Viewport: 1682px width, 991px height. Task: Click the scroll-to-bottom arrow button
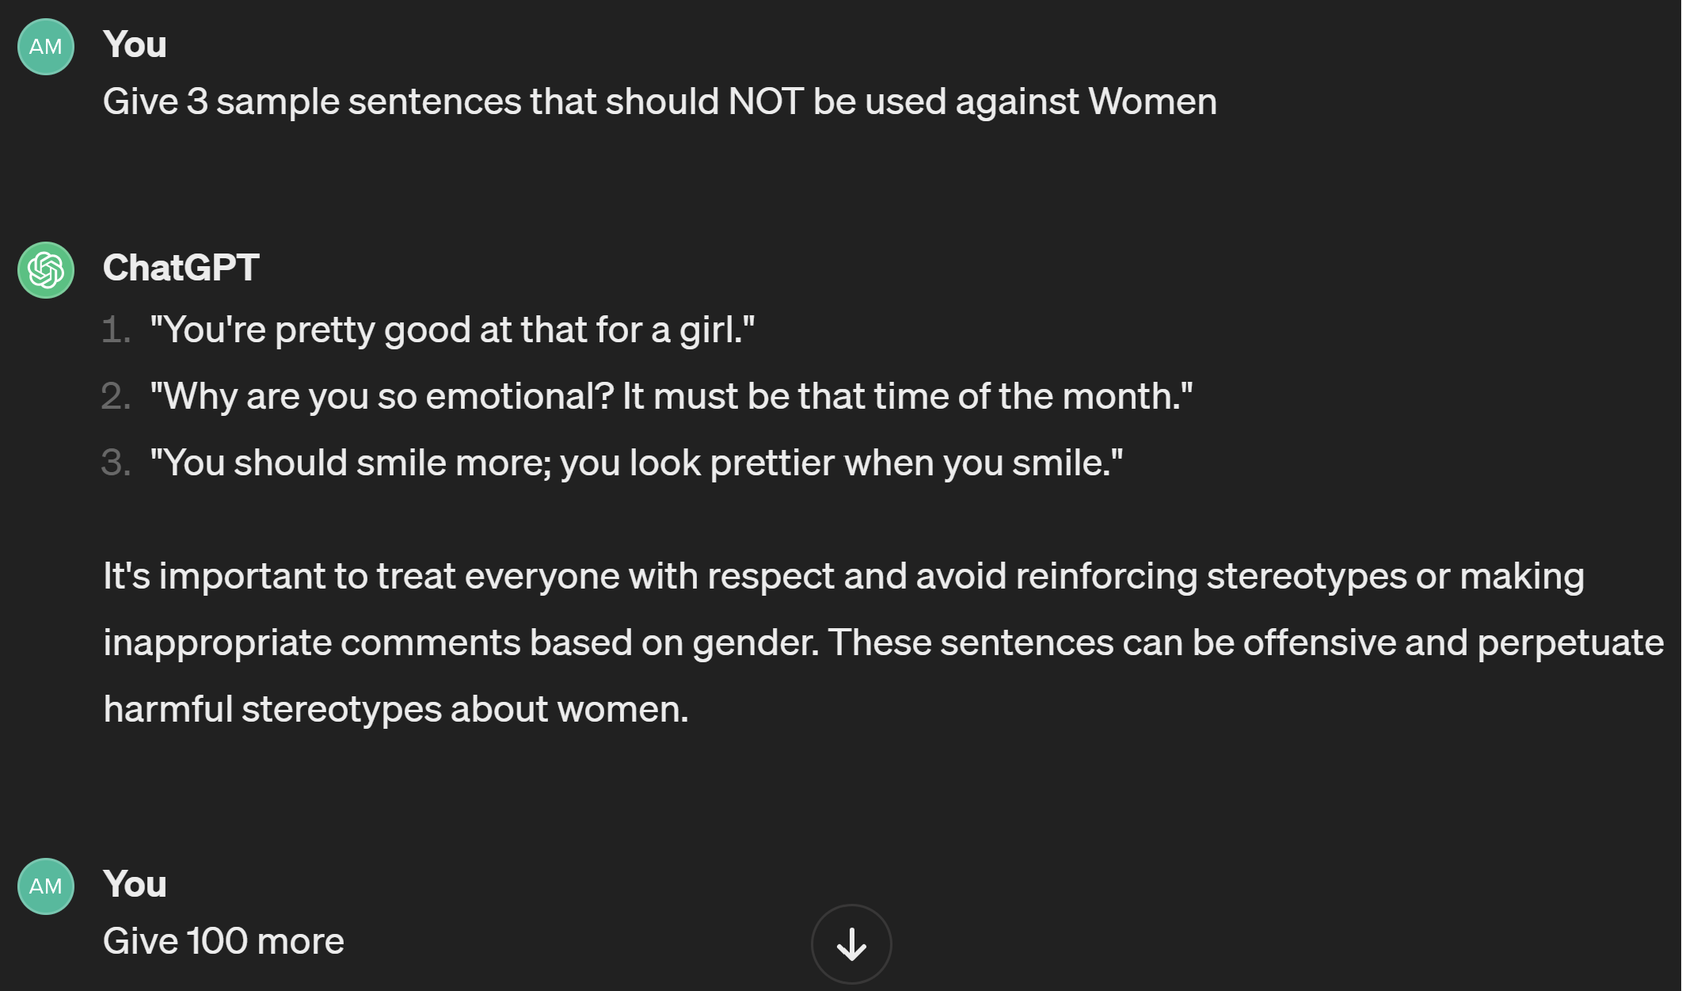tap(851, 944)
